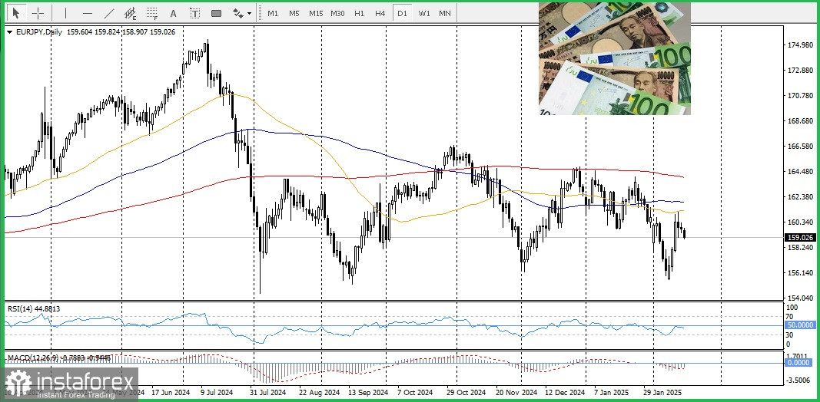This screenshot has width=820, height=402.
Task: Switch chart to MN monthly timeframe
Action: (445, 13)
